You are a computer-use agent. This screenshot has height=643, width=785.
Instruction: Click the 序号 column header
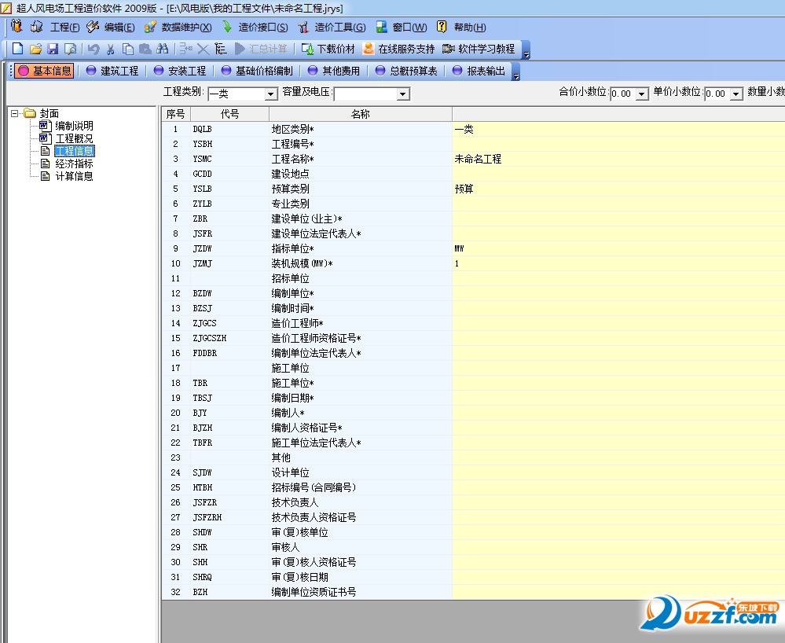pos(176,114)
